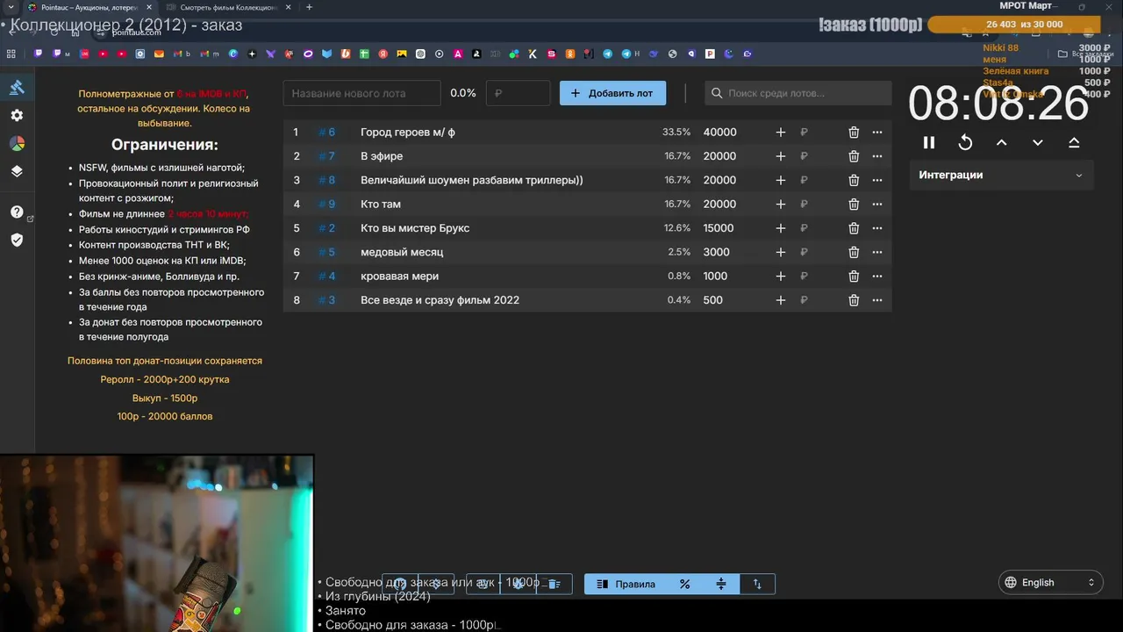Viewport: 1123px width, 632px height.
Task: Delete the lot В эфире
Action: pyautogui.click(x=854, y=156)
